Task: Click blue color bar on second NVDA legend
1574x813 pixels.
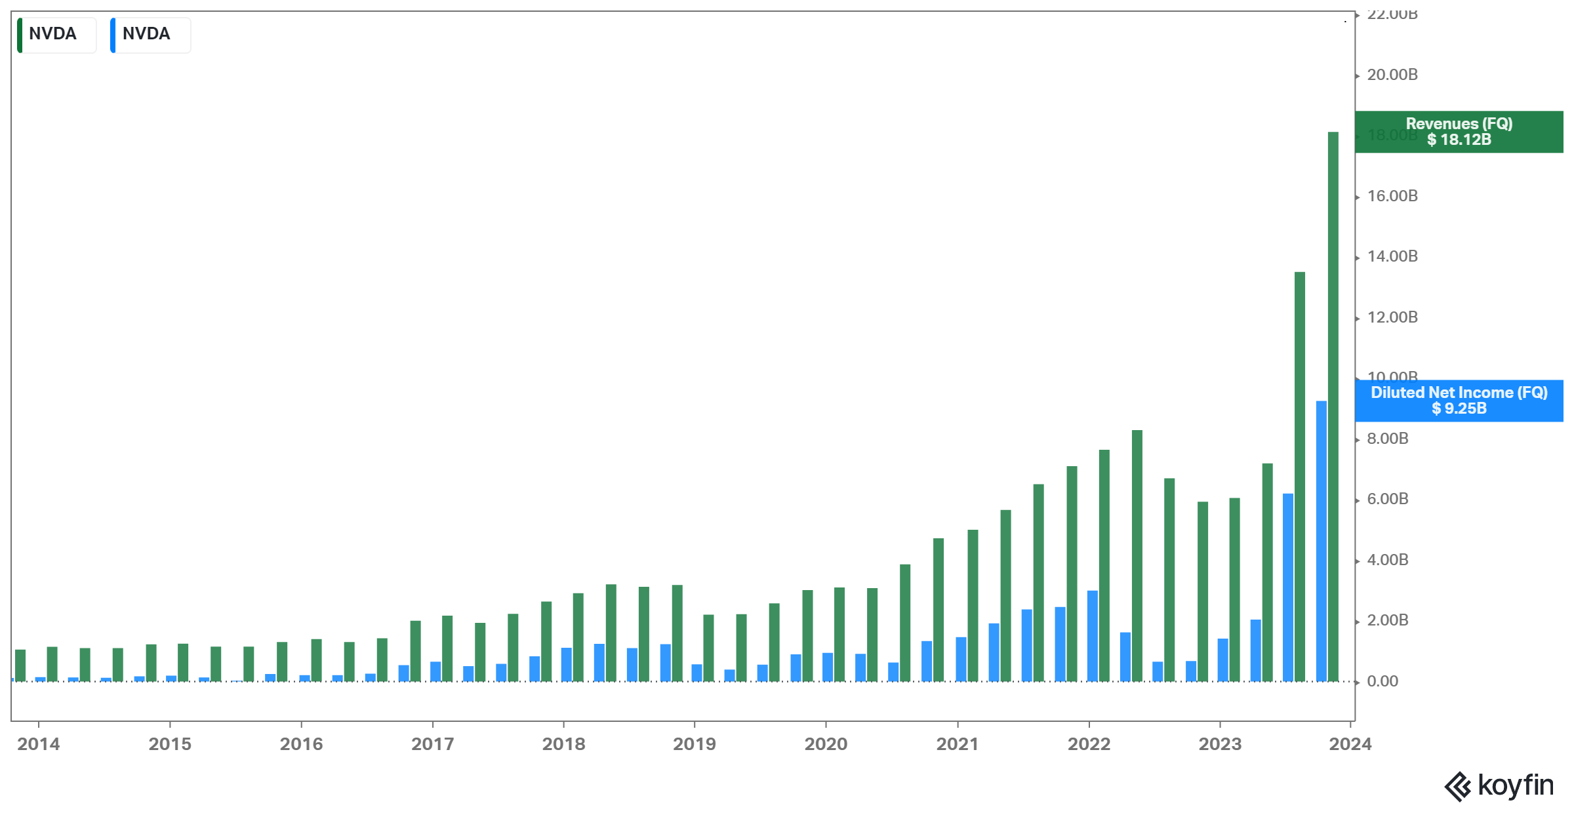Action: [113, 35]
